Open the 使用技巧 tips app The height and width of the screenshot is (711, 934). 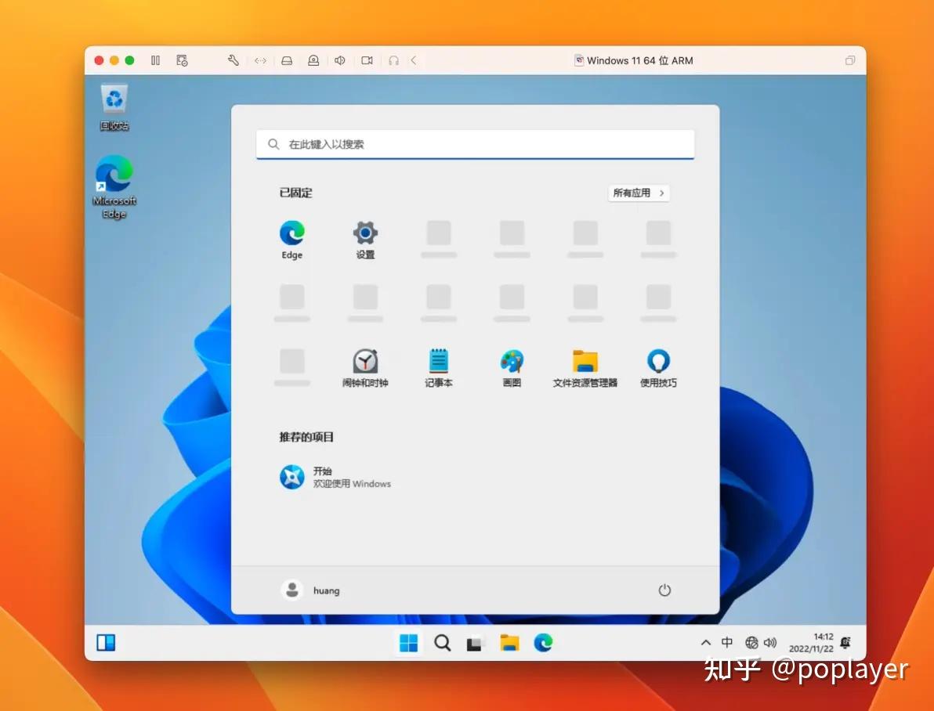coord(658,368)
